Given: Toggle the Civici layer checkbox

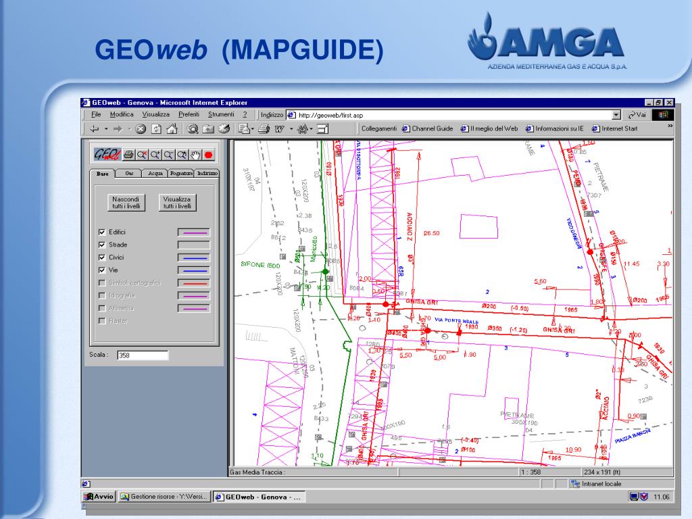Looking at the screenshot, I should tap(102, 257).
